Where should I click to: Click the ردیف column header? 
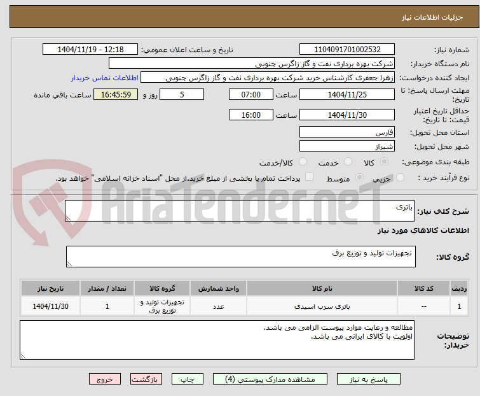pos(459,288)
